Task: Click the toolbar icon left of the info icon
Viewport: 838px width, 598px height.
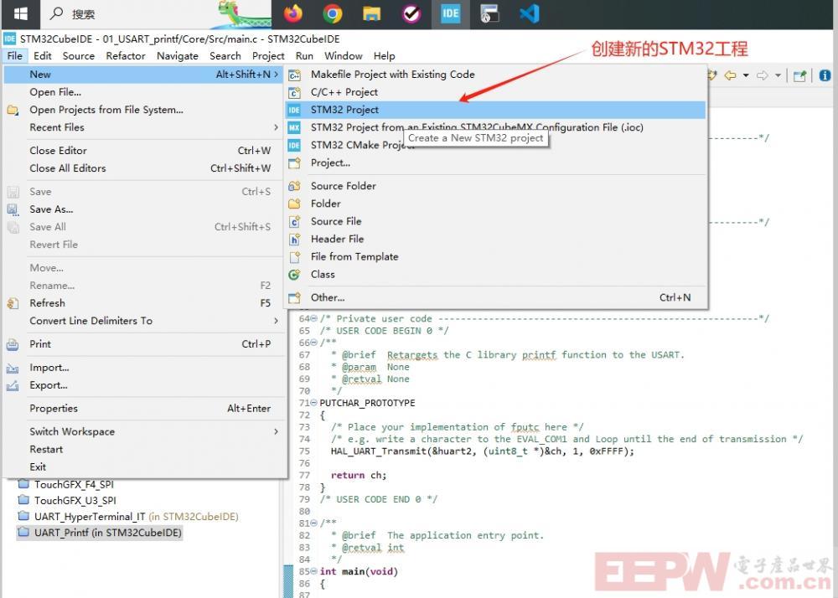Action: tap(799, 75)
